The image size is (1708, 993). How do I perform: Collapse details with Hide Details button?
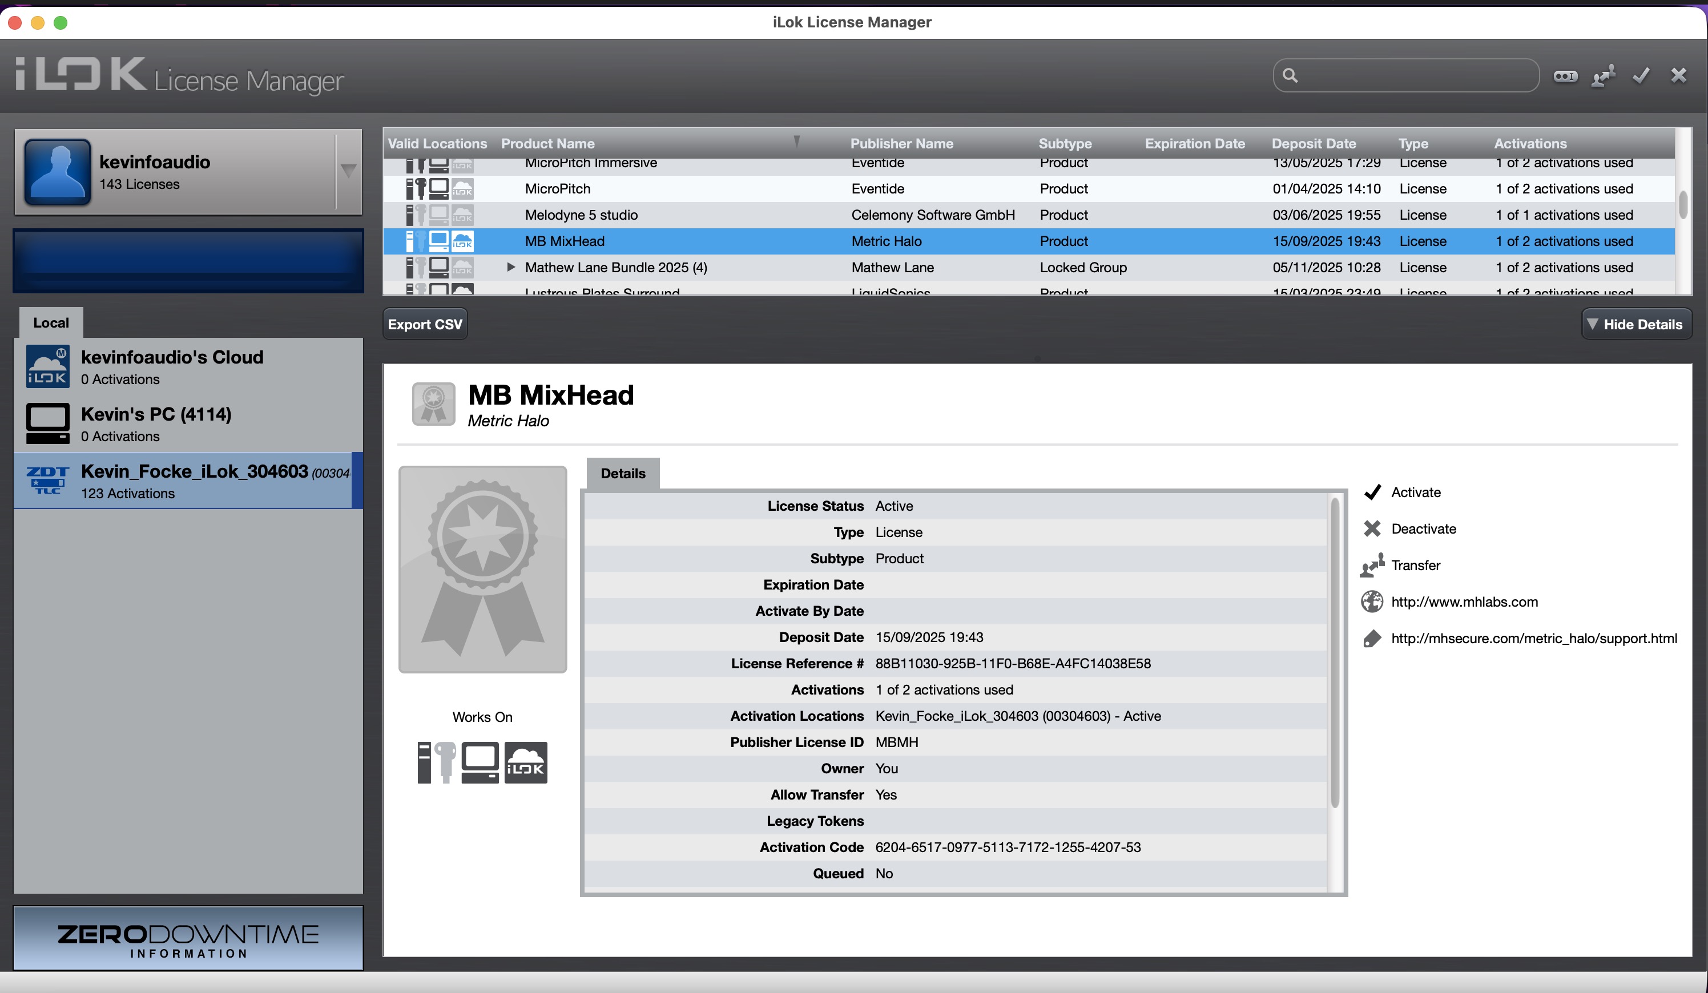click(x=1636, y=325)
